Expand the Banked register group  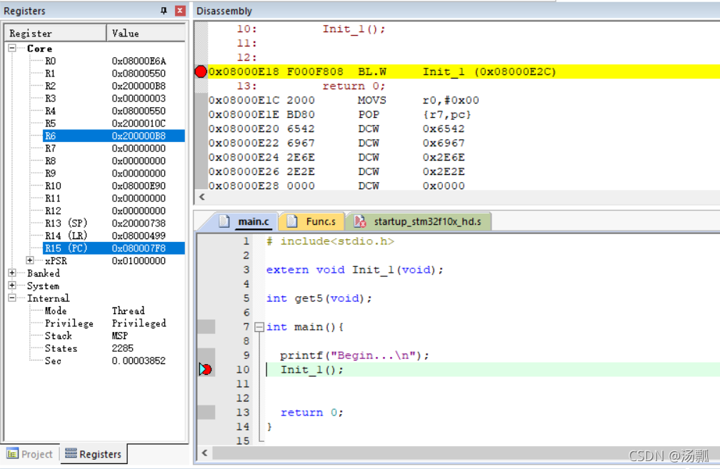[12, 273]
